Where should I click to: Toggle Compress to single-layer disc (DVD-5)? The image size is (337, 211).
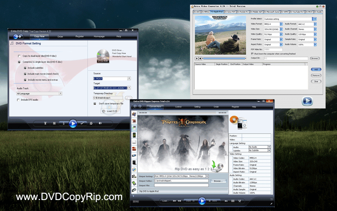(19, 62)
